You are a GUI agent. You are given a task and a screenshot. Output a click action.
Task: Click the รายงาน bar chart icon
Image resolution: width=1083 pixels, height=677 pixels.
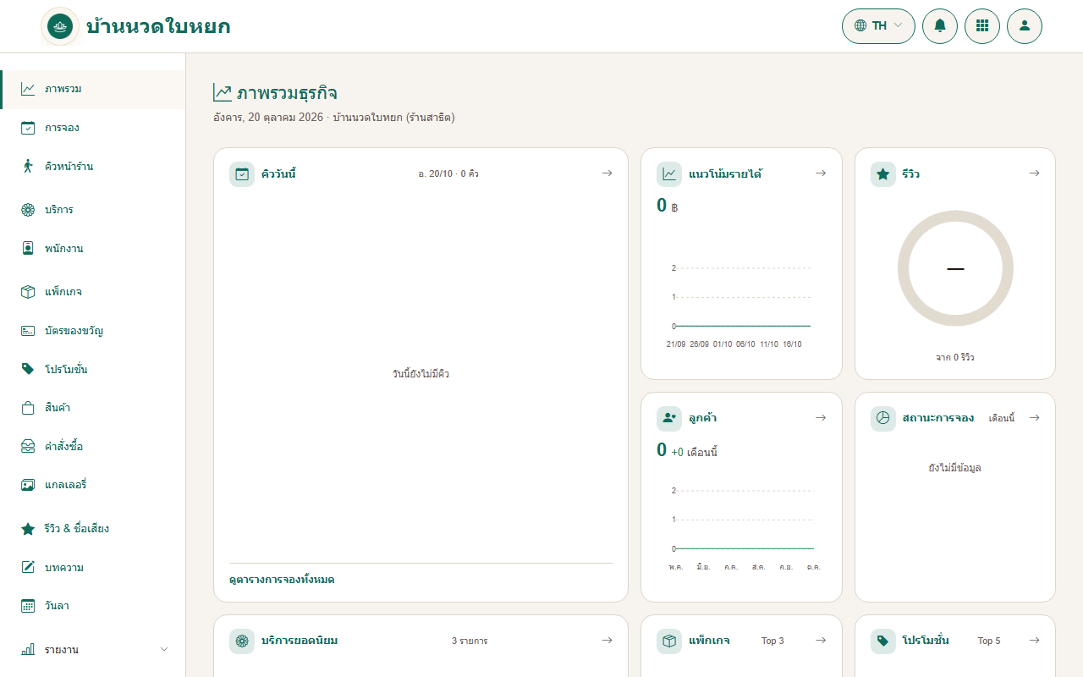[x=28, y=649]
